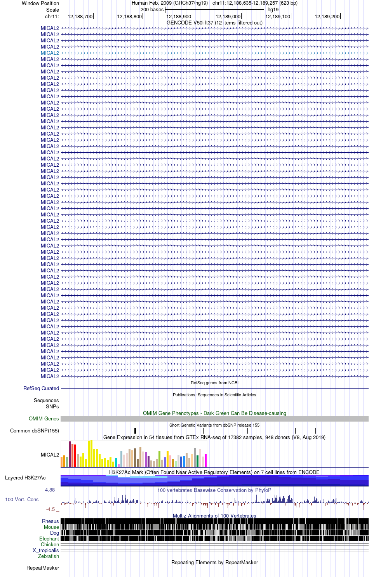The image size is (369, 577).
Task: Click the gray OMIM Genes item bar
Action: [214, 418]
